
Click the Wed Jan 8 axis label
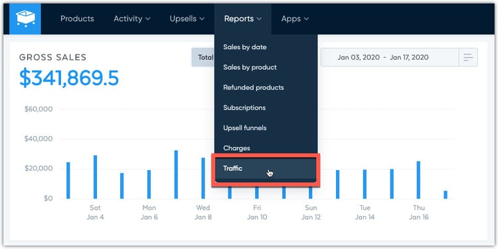pos(203,212)
